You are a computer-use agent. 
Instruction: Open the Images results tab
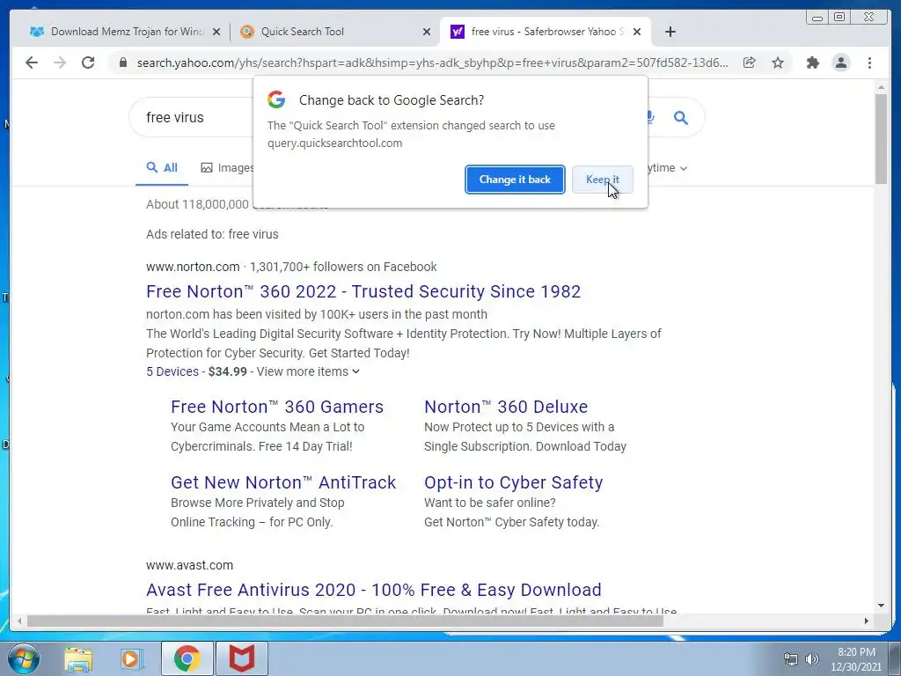point(228,168)
